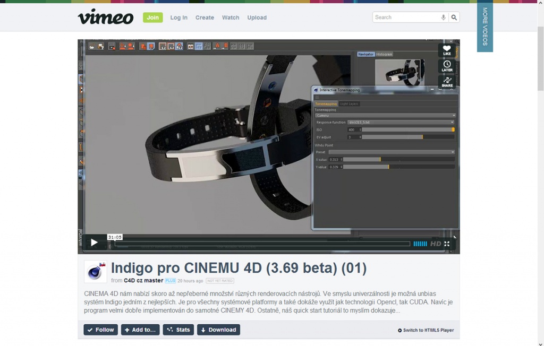Click the Watch Later clock icon
The width and height of the screenshot is (544, 346).
[x=447, y=66]
